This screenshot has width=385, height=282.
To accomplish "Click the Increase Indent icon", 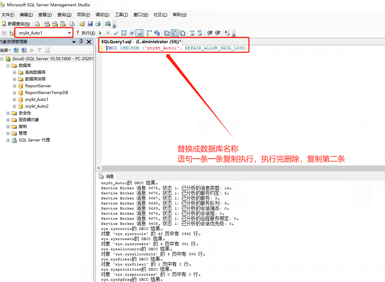I will click(218, 33).
